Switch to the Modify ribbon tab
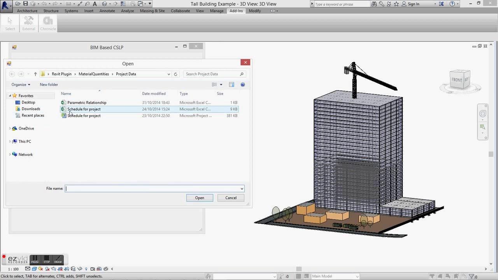 click(255, 11)
